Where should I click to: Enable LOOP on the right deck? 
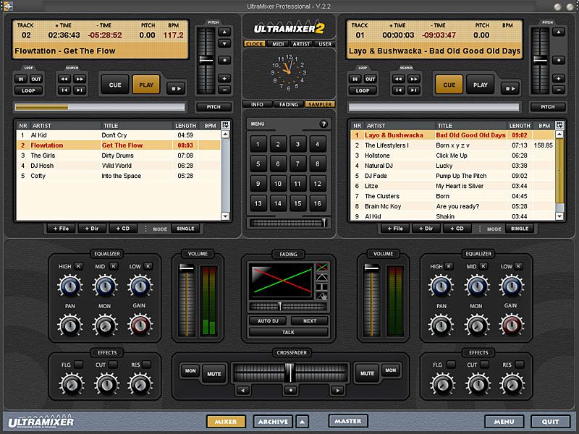364,90
